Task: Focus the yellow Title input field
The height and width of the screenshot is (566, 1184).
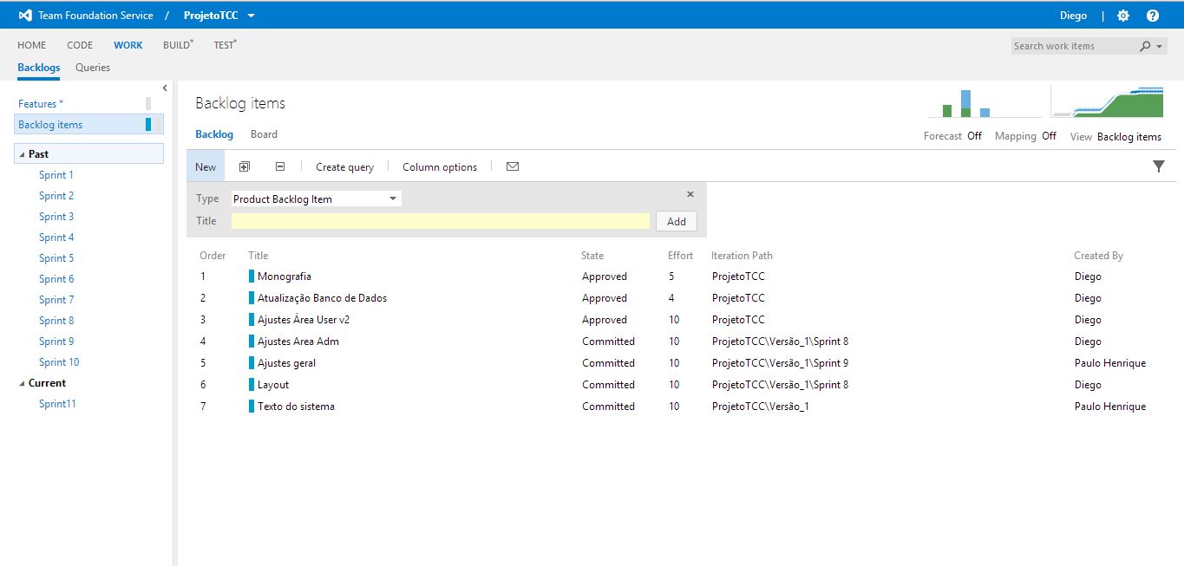Action: tap(441, 221)
